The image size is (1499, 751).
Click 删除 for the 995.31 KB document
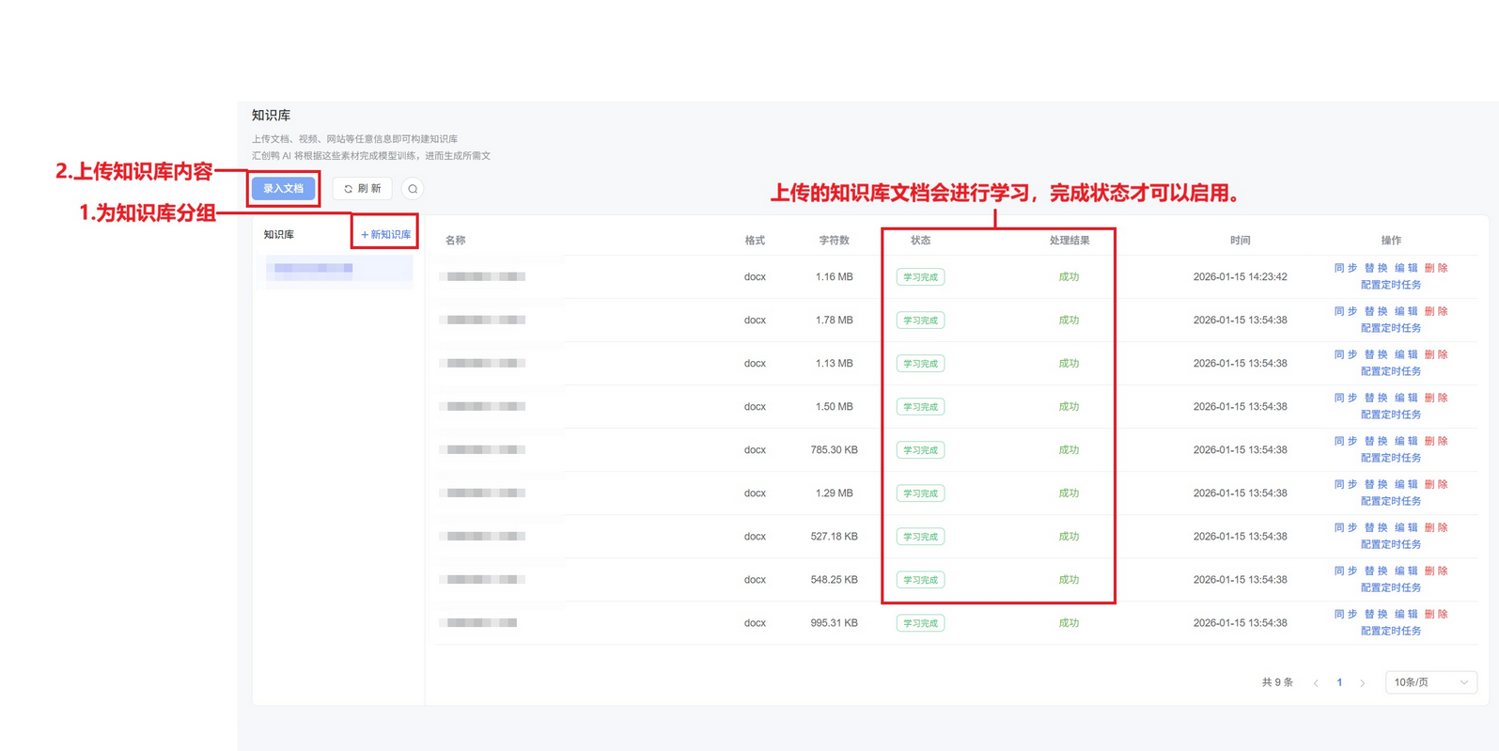1435,615
